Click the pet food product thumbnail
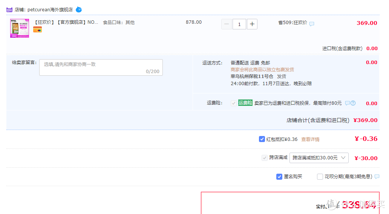Screen dimensions: 389x214 coord(20,28)
